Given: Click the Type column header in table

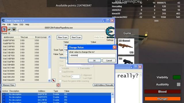Looking at the screenshot, I should tap(56, 91).
